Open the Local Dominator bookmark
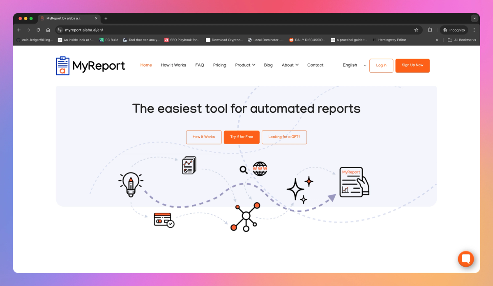The width and height of the screenshot is (493, 286). click(266, 40)
